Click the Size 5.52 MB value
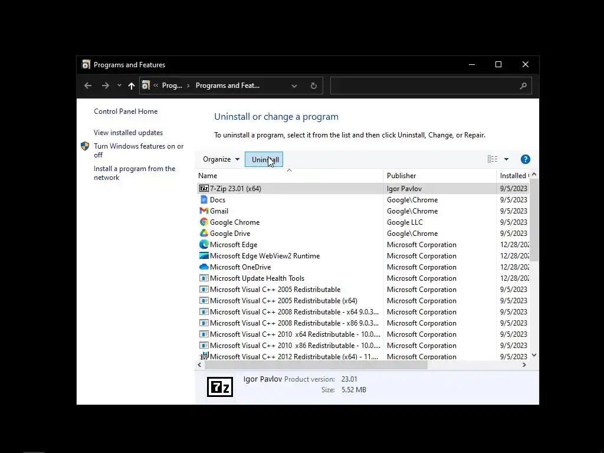The width and height of the screenshot is (604, 453). 354,390
